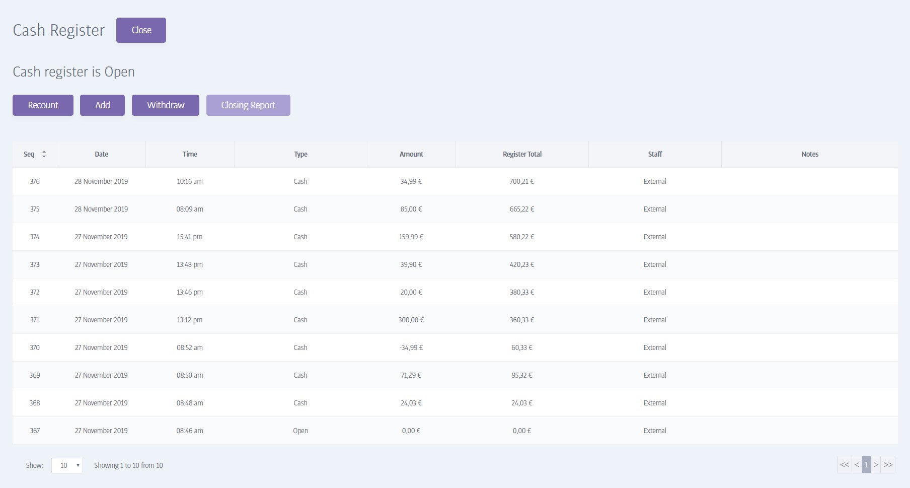Sort table by Seq column arrows
This screenshot has width=910, height=488.
(44, 154)
